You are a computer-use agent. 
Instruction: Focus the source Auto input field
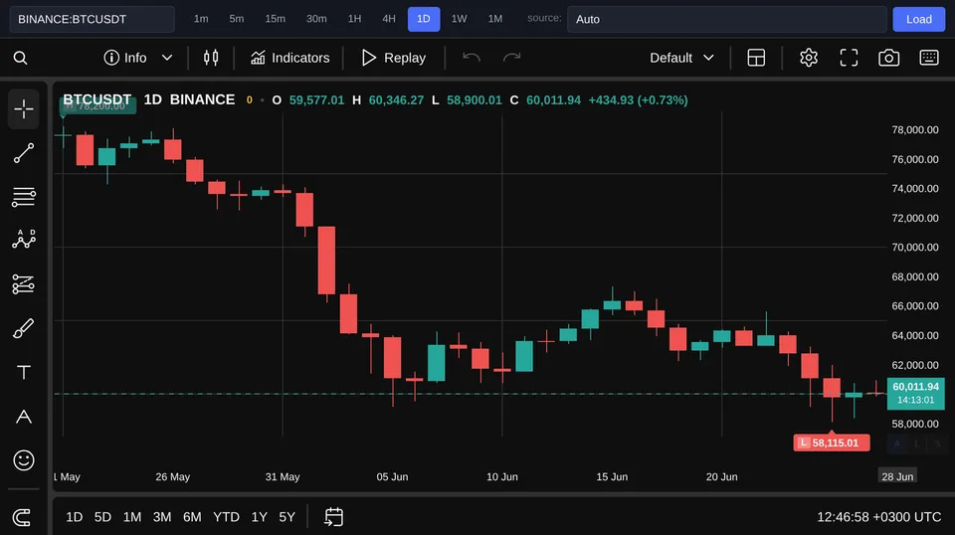[726, 19]
